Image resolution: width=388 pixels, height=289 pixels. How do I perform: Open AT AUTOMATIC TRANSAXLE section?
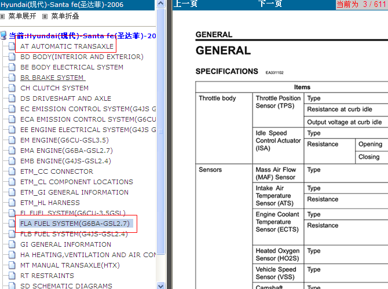tap(67, 46)
